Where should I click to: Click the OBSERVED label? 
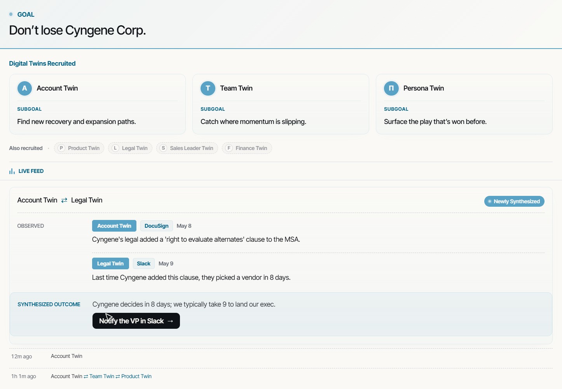(31, 226)
